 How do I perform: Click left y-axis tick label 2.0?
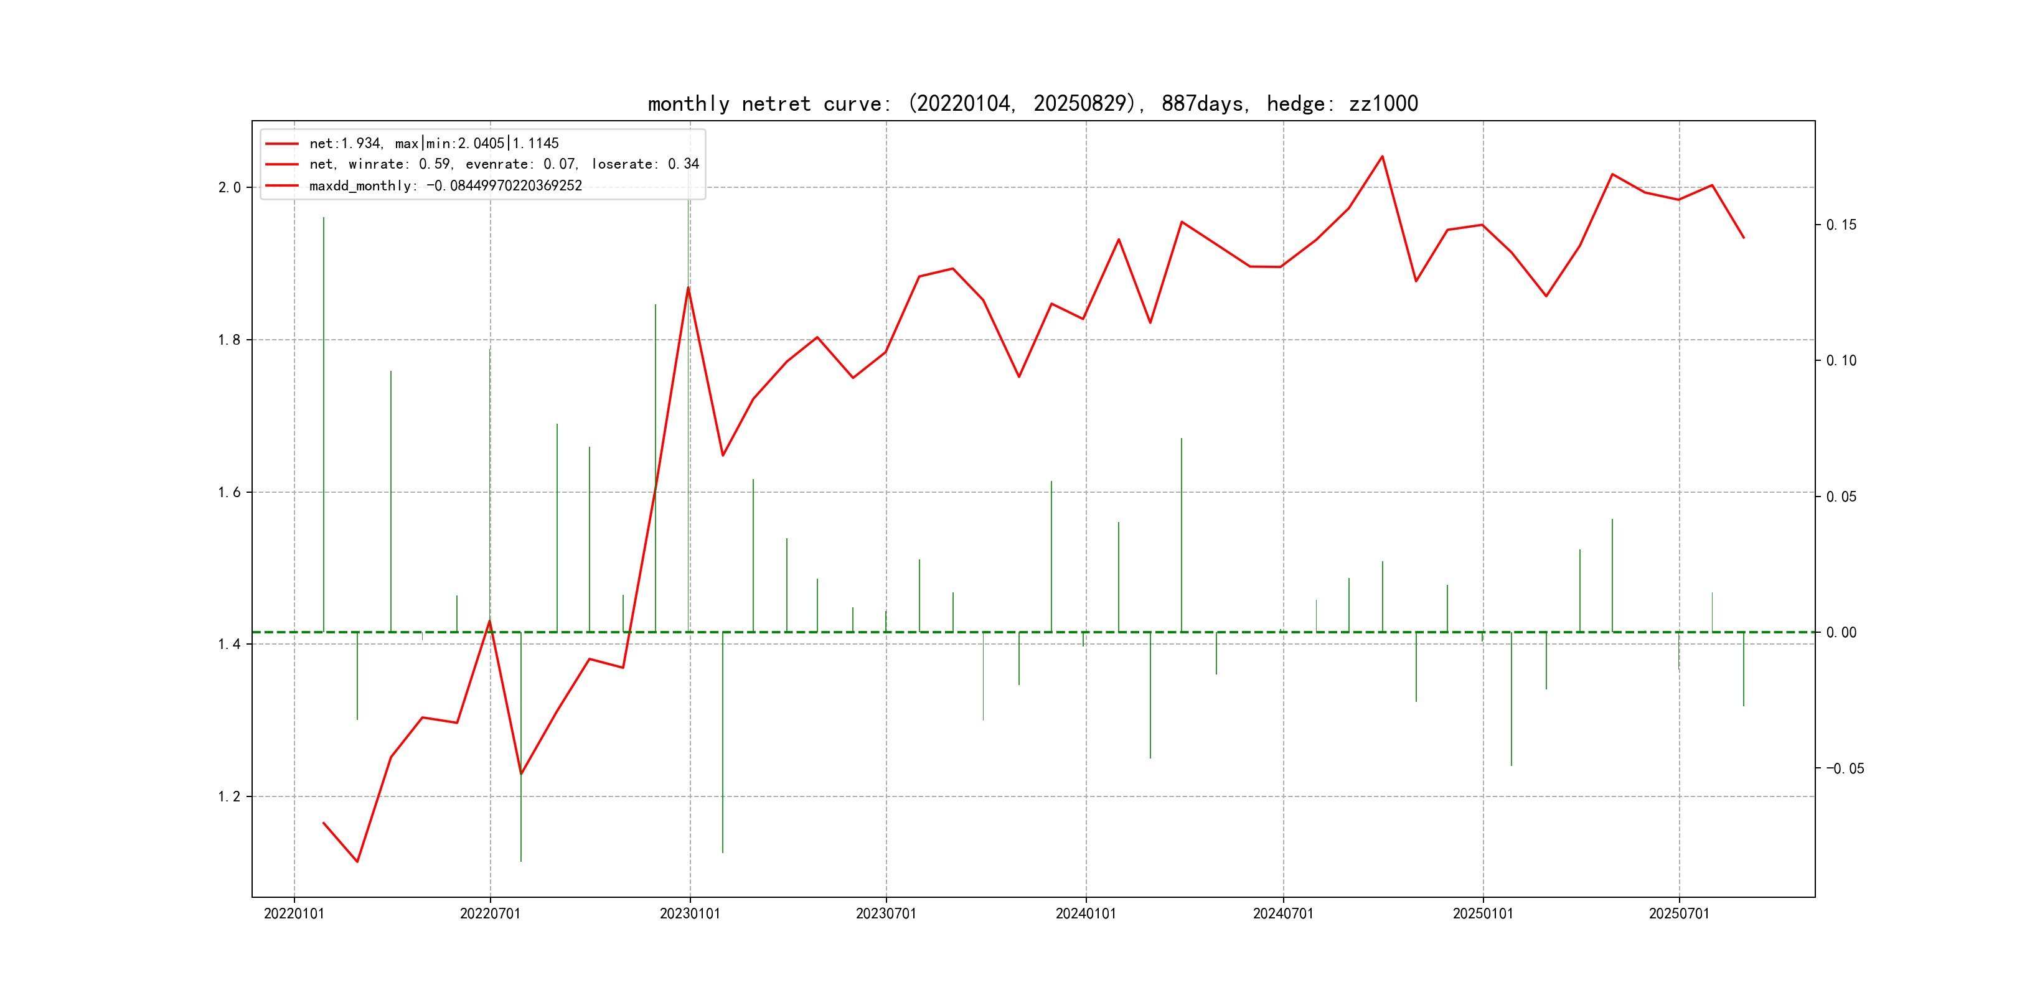[228, 188]
